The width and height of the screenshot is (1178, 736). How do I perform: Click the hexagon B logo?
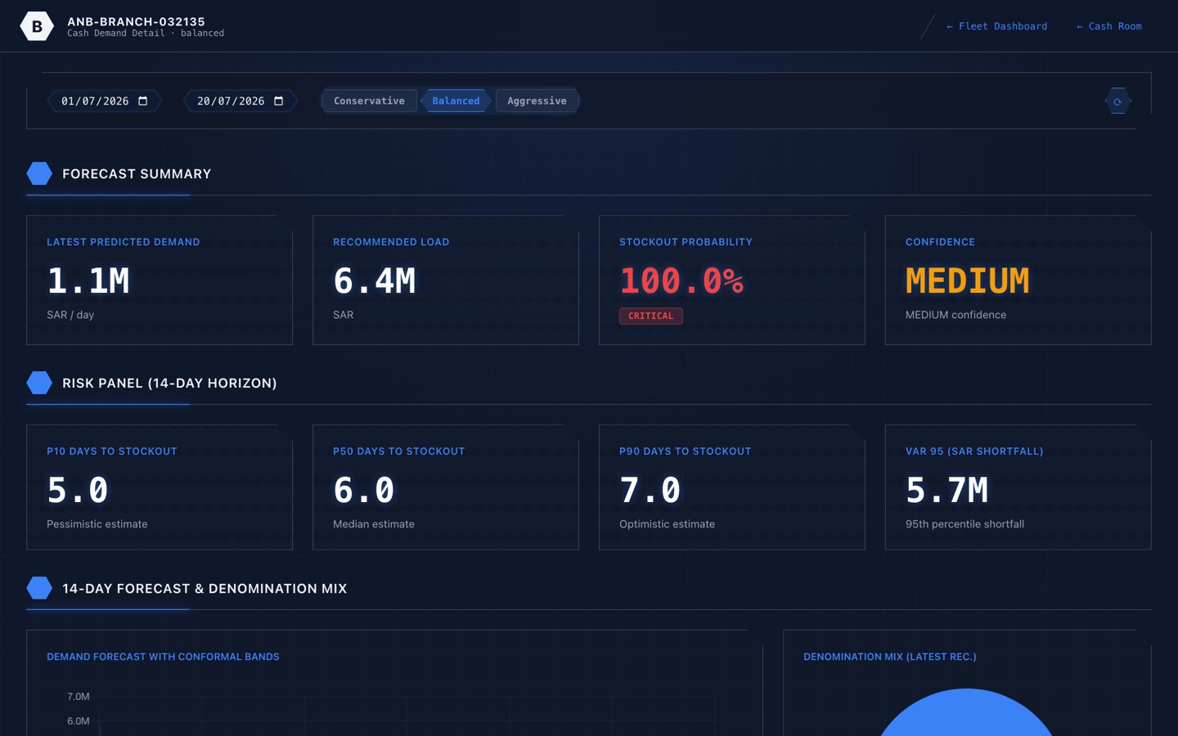(37, 26)
